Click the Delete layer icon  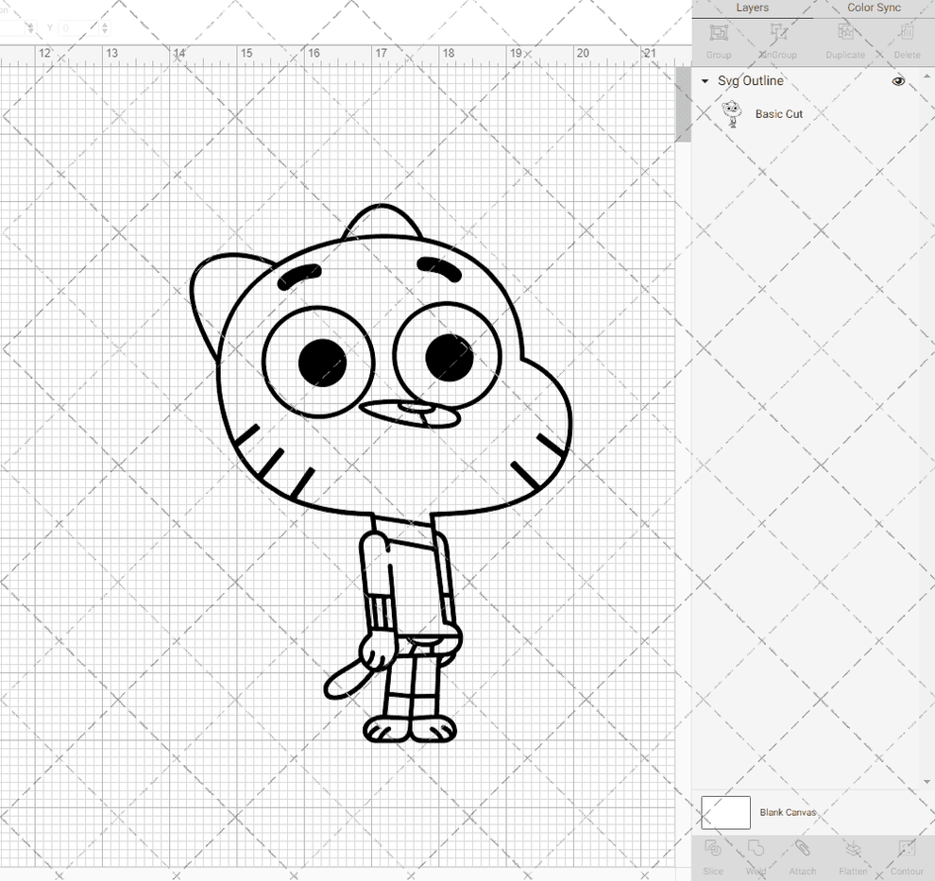906,38
